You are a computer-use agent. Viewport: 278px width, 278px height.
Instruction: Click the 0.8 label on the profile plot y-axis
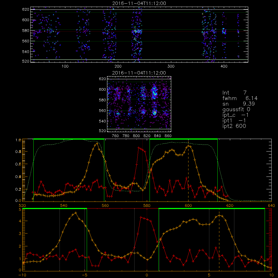18,152
